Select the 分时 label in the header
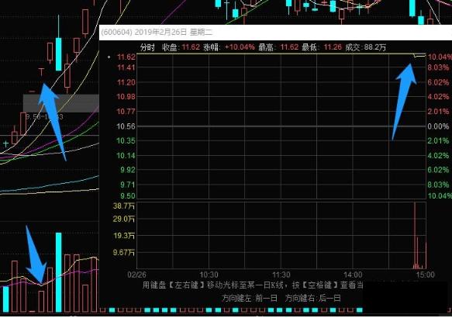Viewport: 452px width, 318px height. (x=147, y=47)
